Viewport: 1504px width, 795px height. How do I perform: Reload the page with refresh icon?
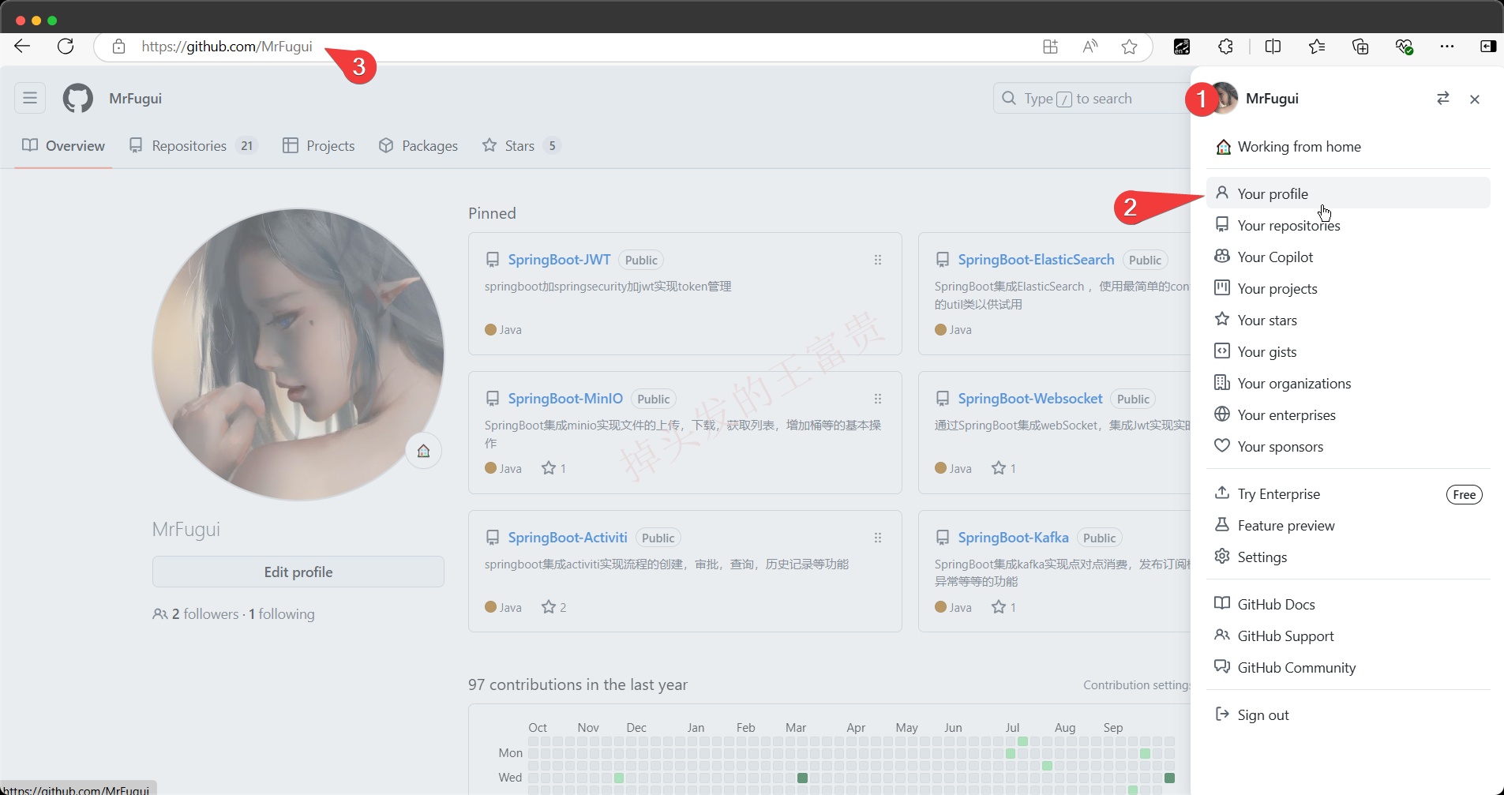click(x=66, y=46)
